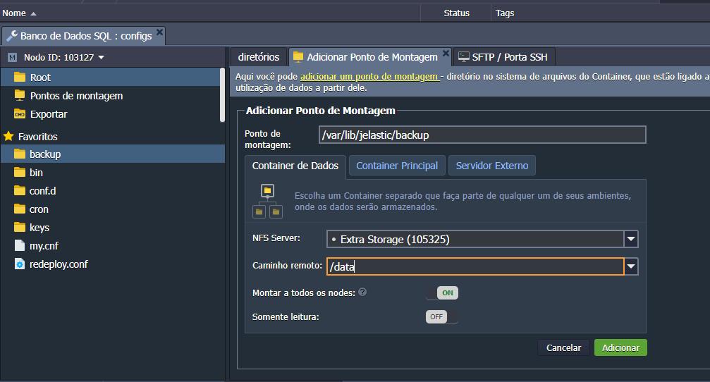Close the Banco de Dados SQL configs tab
This screenshot has width=710, height=382.
coord(159,32)
